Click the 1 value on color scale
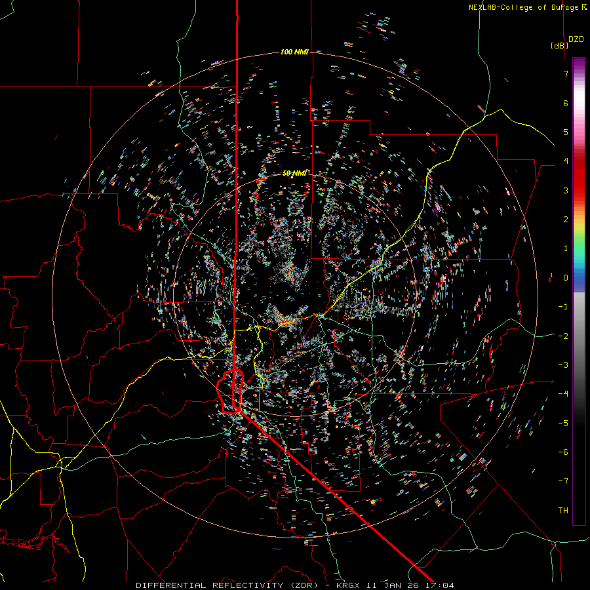 point(566,248)
